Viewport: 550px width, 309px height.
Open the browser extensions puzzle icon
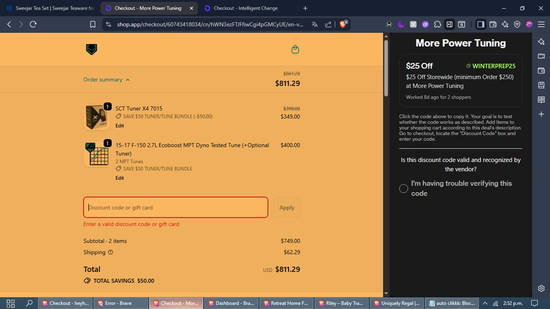pyautogui.click(x=437, y=24)
